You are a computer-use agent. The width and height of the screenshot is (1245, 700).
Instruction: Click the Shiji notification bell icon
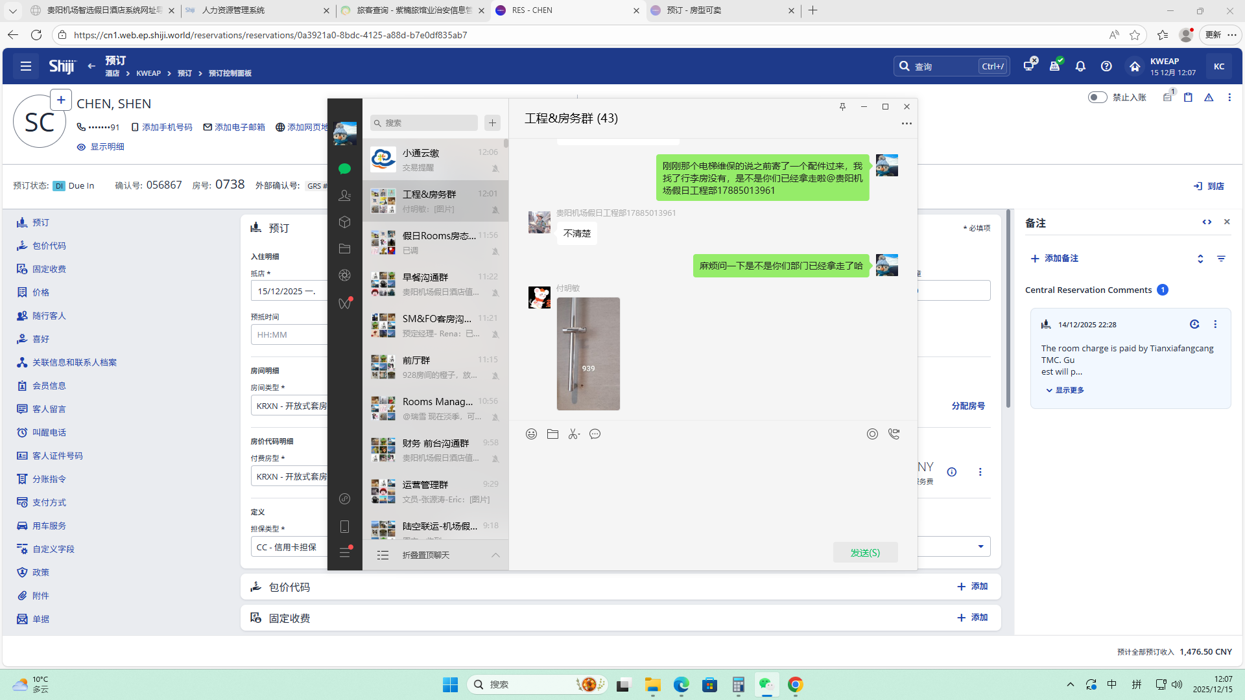pyautogui.click(x=1080, y=66)
